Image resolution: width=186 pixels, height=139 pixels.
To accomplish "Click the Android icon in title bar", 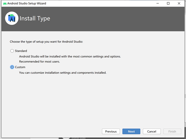I will (x=5, y=3).
